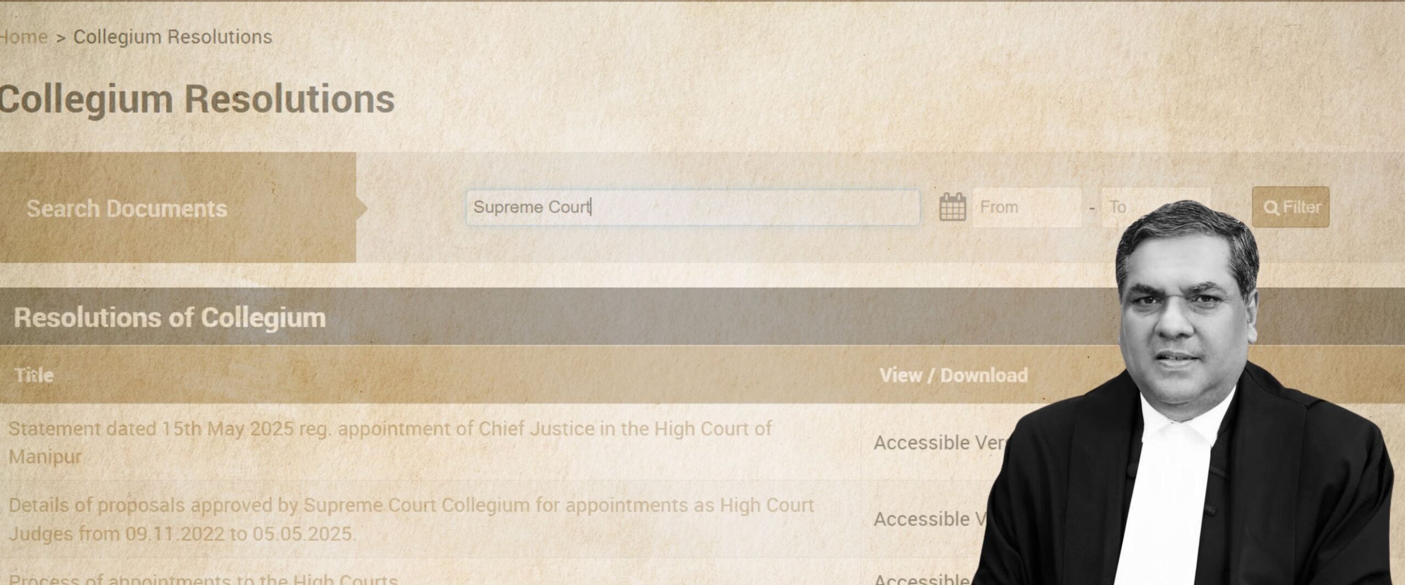Open the details of proposals approved entry
The image size is (1405, 585).
pyautogui.click(x=411, y=519)
